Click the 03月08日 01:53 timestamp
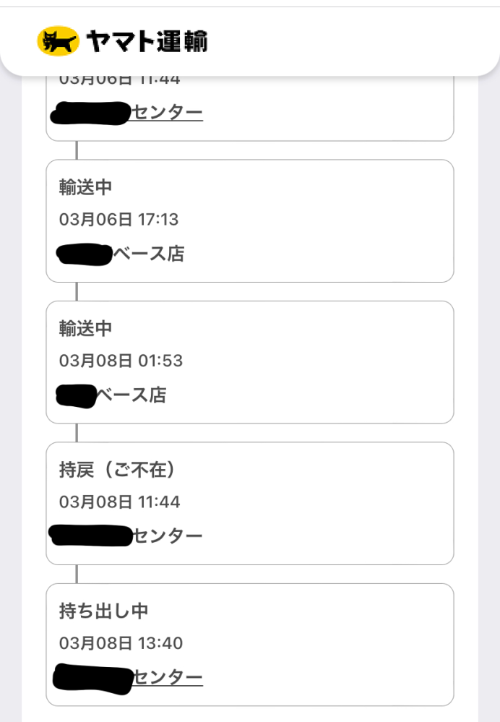500x722 pixels. 121,360
